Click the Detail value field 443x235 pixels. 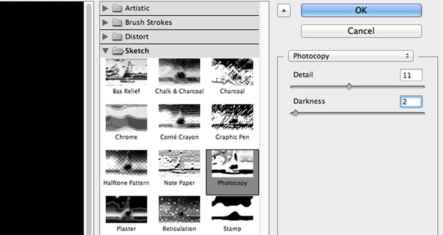(411, 75)
